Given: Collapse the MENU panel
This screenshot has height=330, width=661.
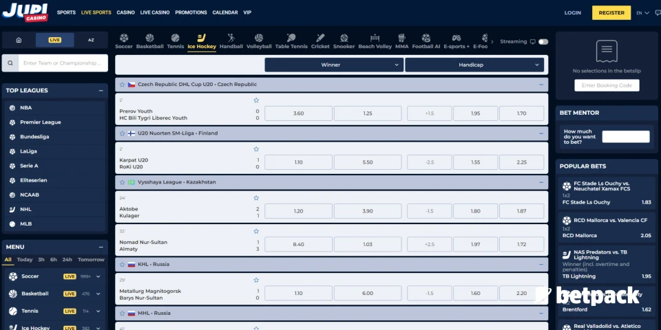Looking at the screenshot, I should pos(101,247).
